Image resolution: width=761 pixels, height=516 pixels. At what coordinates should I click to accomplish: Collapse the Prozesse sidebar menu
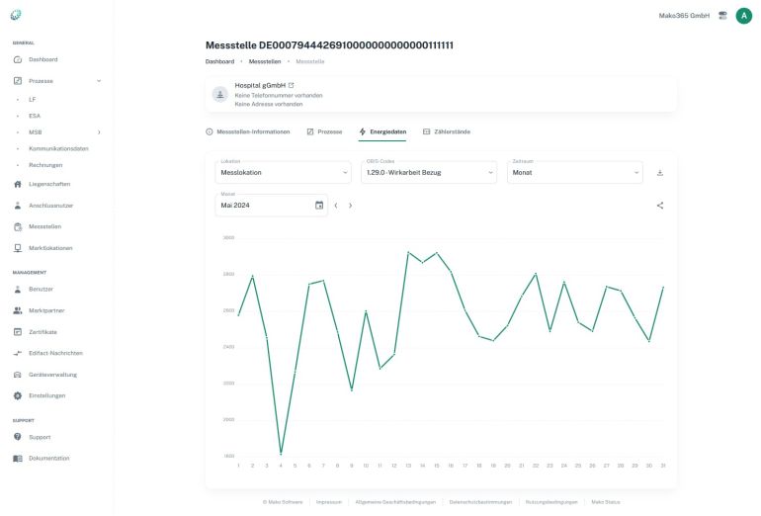tap(99, 80)
